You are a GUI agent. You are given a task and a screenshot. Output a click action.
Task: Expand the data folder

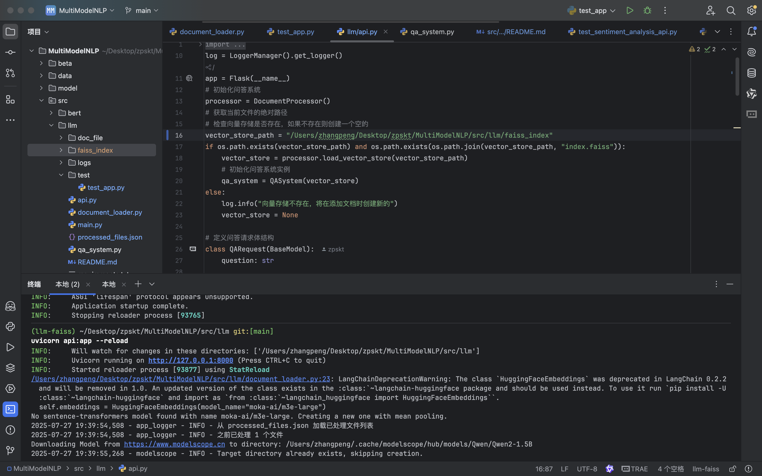coord(41,76)
